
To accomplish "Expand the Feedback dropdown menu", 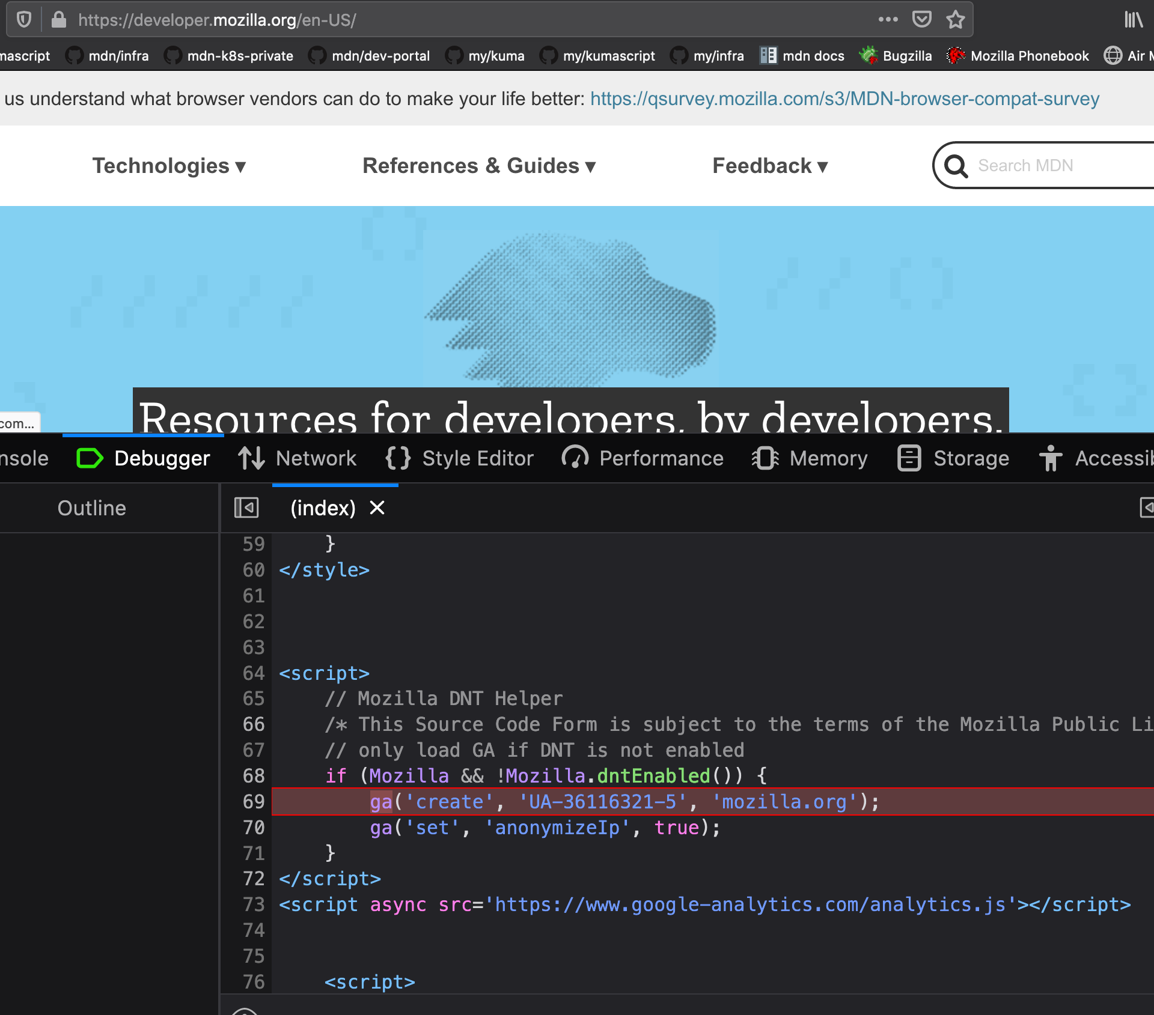I will [x=771, y=166].
